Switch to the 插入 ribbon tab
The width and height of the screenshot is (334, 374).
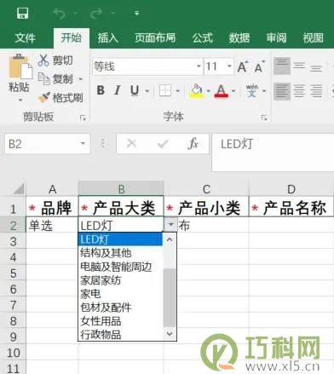pos(108,37)
